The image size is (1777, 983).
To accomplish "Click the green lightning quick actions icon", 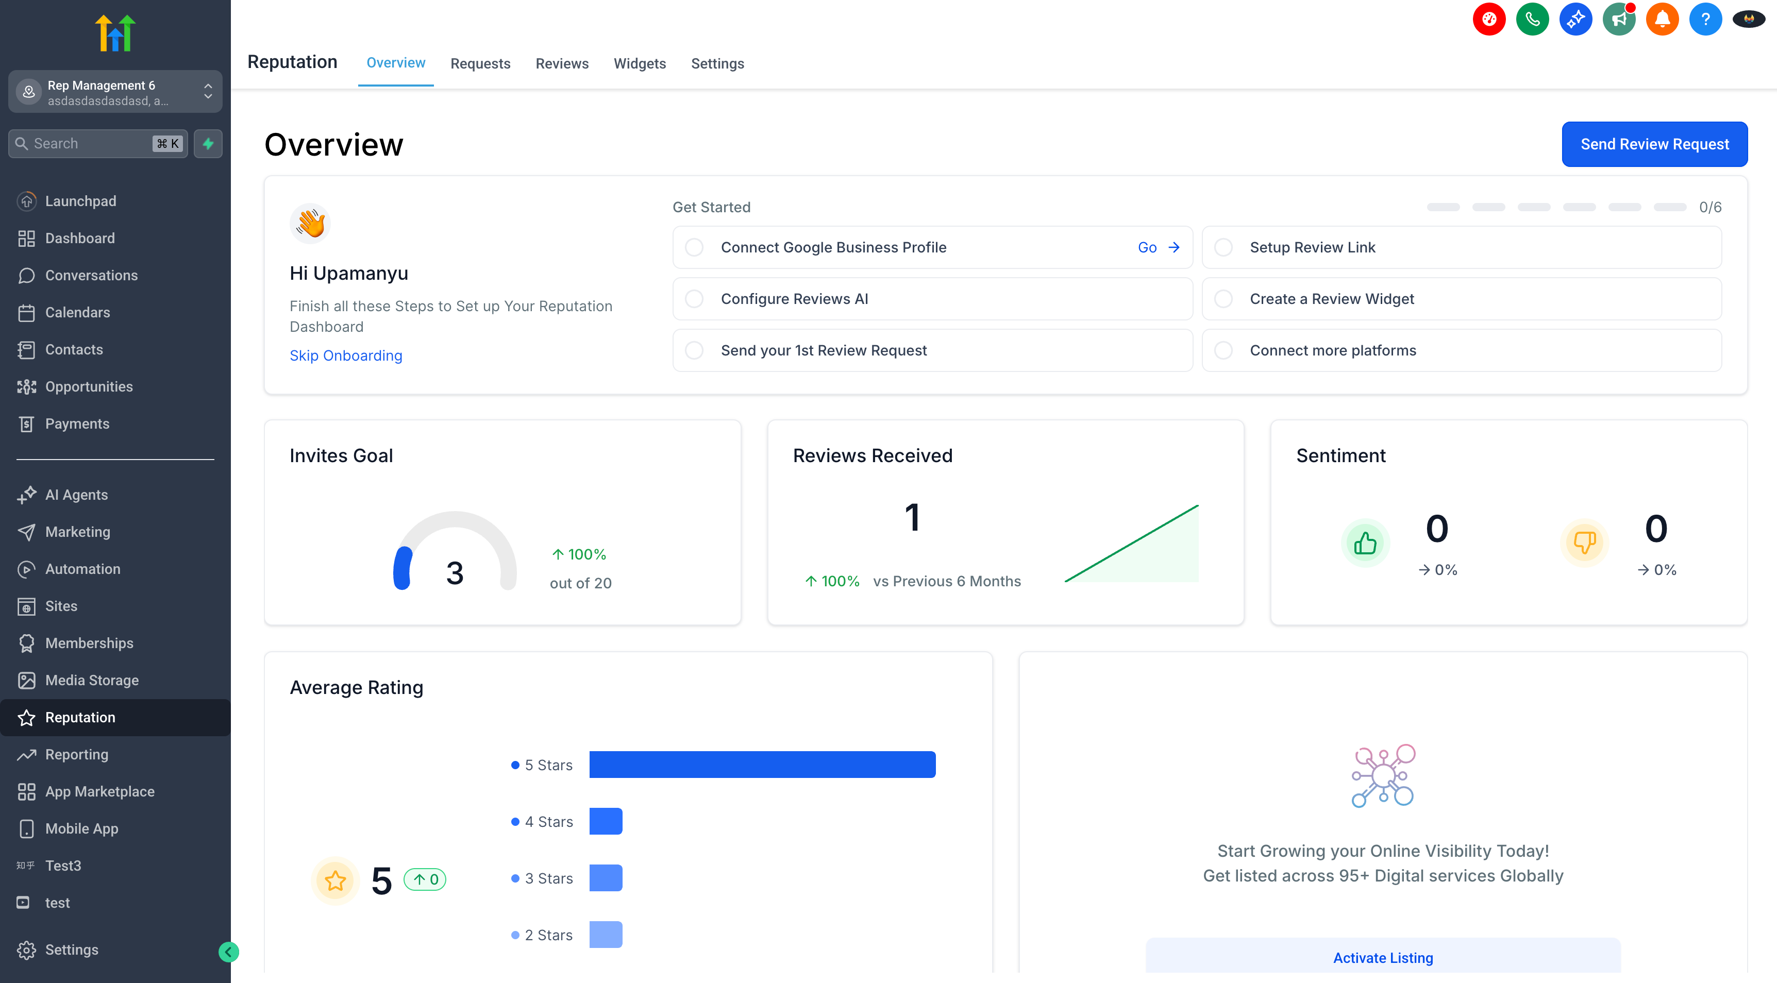I will pyautogui.click(x=208, y=144).
